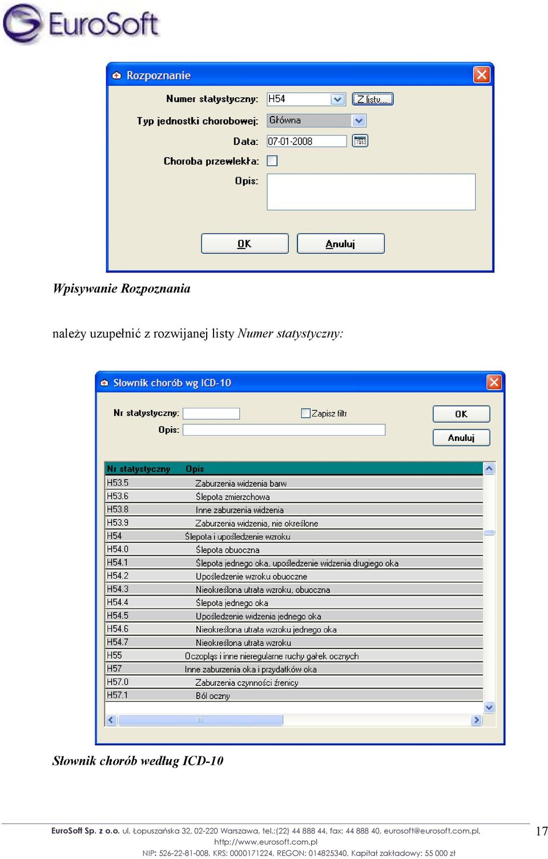
Task: Click the horizontal scrollbar thumb
Action: (x=200, y=720)
